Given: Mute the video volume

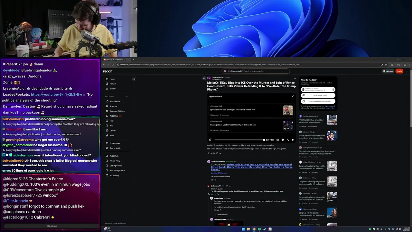Looking at the screenshot, I should click(x=293, y=140).
